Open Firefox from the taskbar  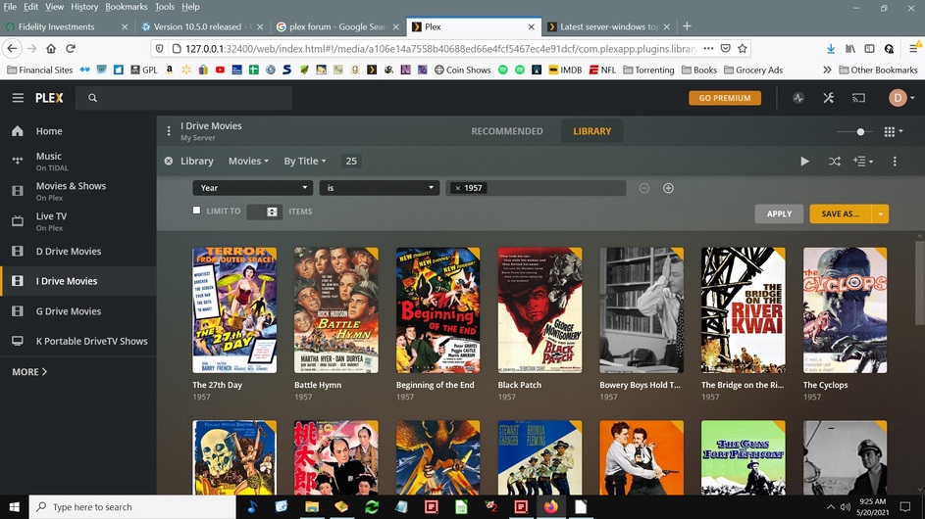[551, 506]
